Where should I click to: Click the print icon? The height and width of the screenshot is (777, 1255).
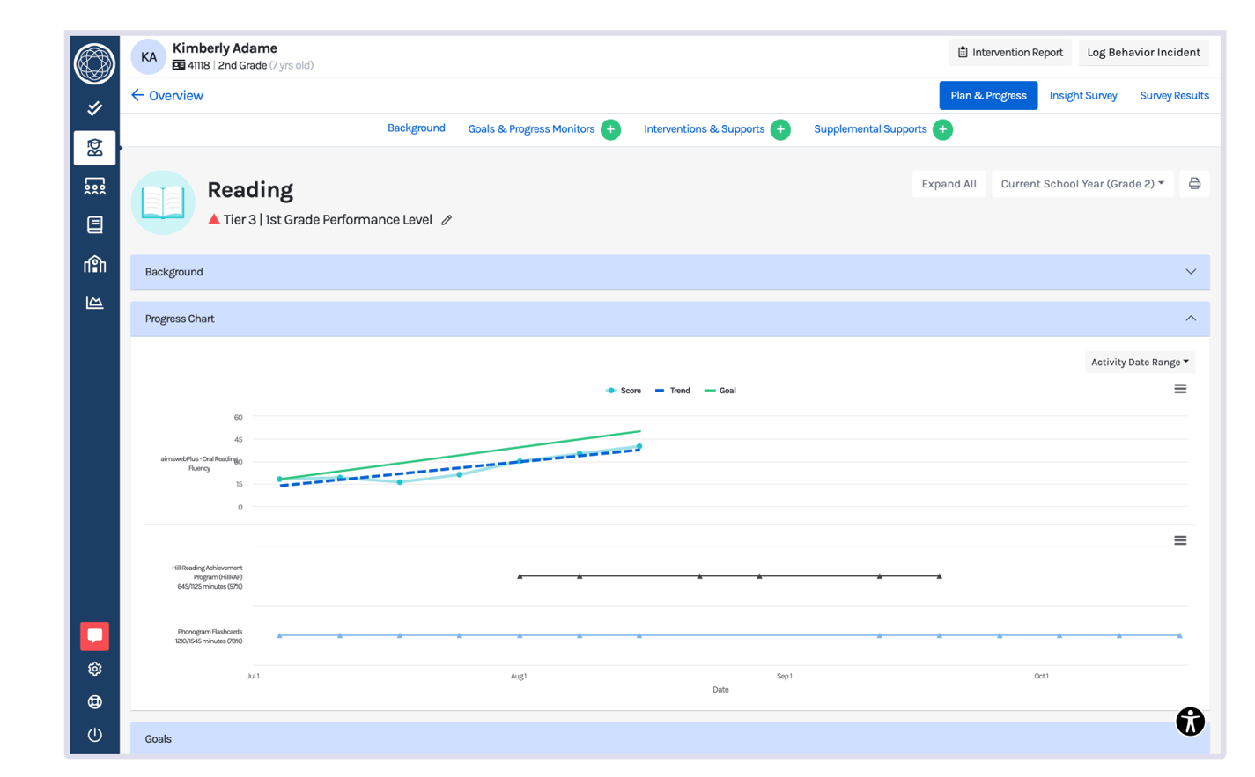(x=1194, y=184)
